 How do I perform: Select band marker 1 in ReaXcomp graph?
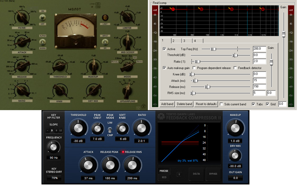[173, 9]
